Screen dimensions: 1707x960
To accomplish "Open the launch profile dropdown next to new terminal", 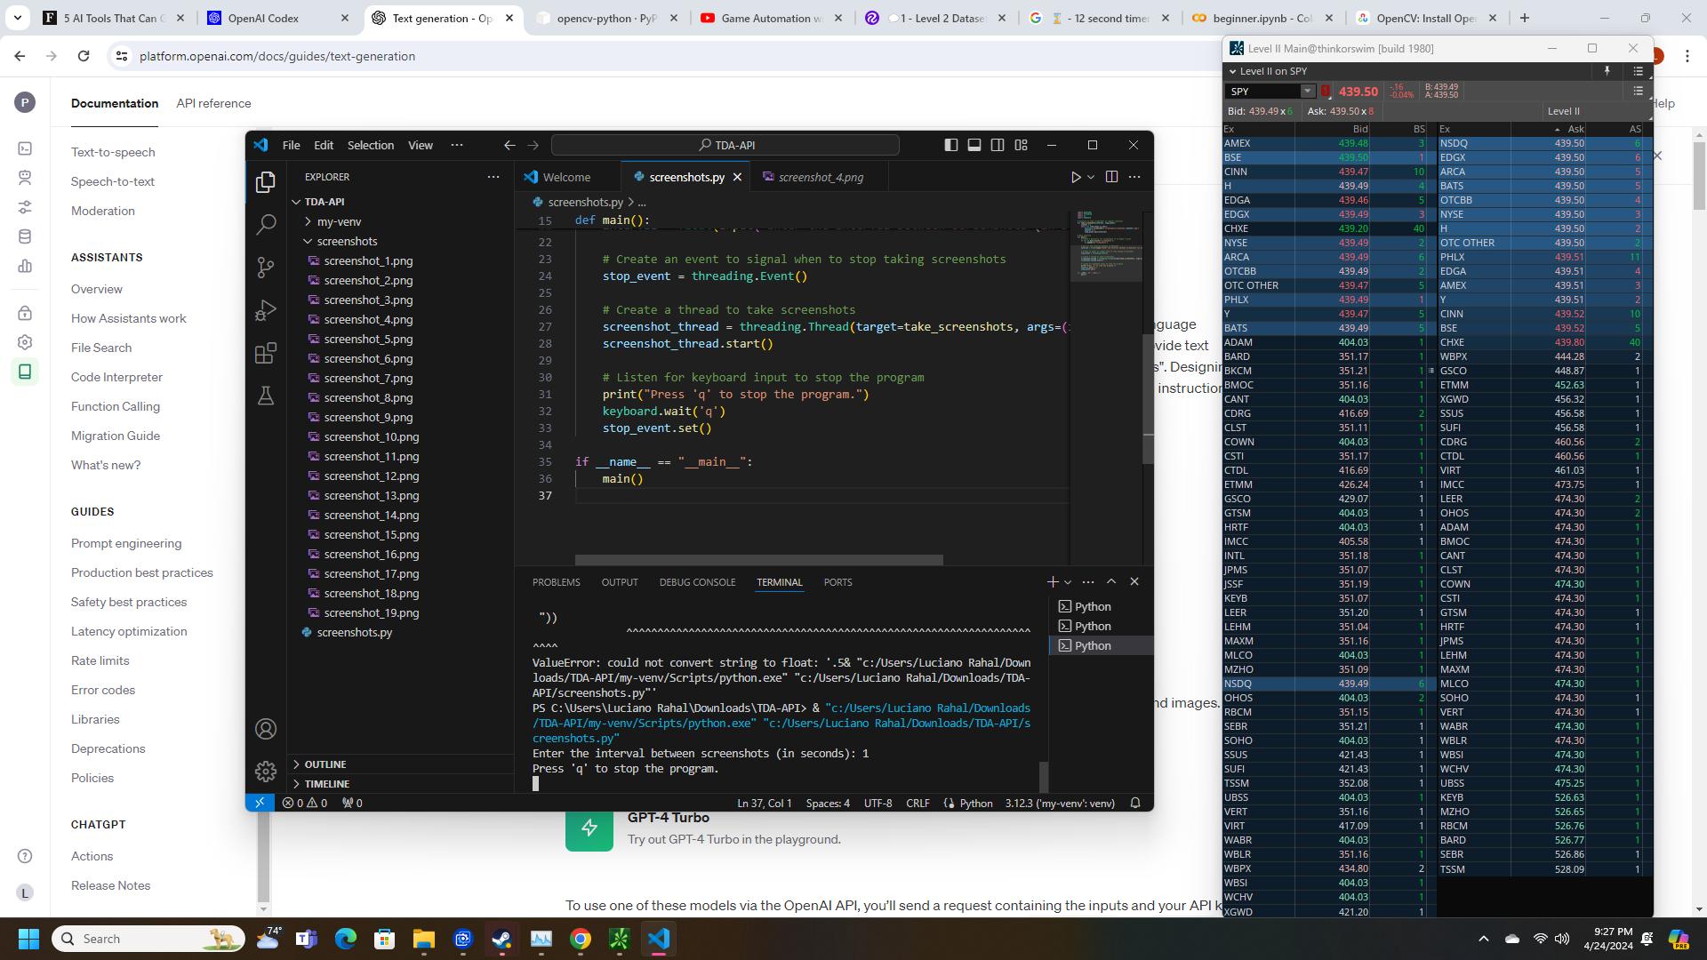I will pyautogui.click(x=1068, y=582).
